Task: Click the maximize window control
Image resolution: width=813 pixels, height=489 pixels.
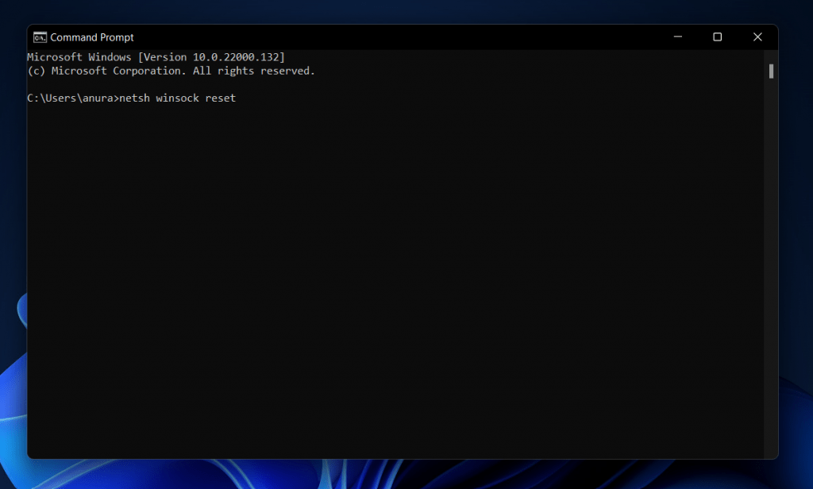Action: pos(717,37)
